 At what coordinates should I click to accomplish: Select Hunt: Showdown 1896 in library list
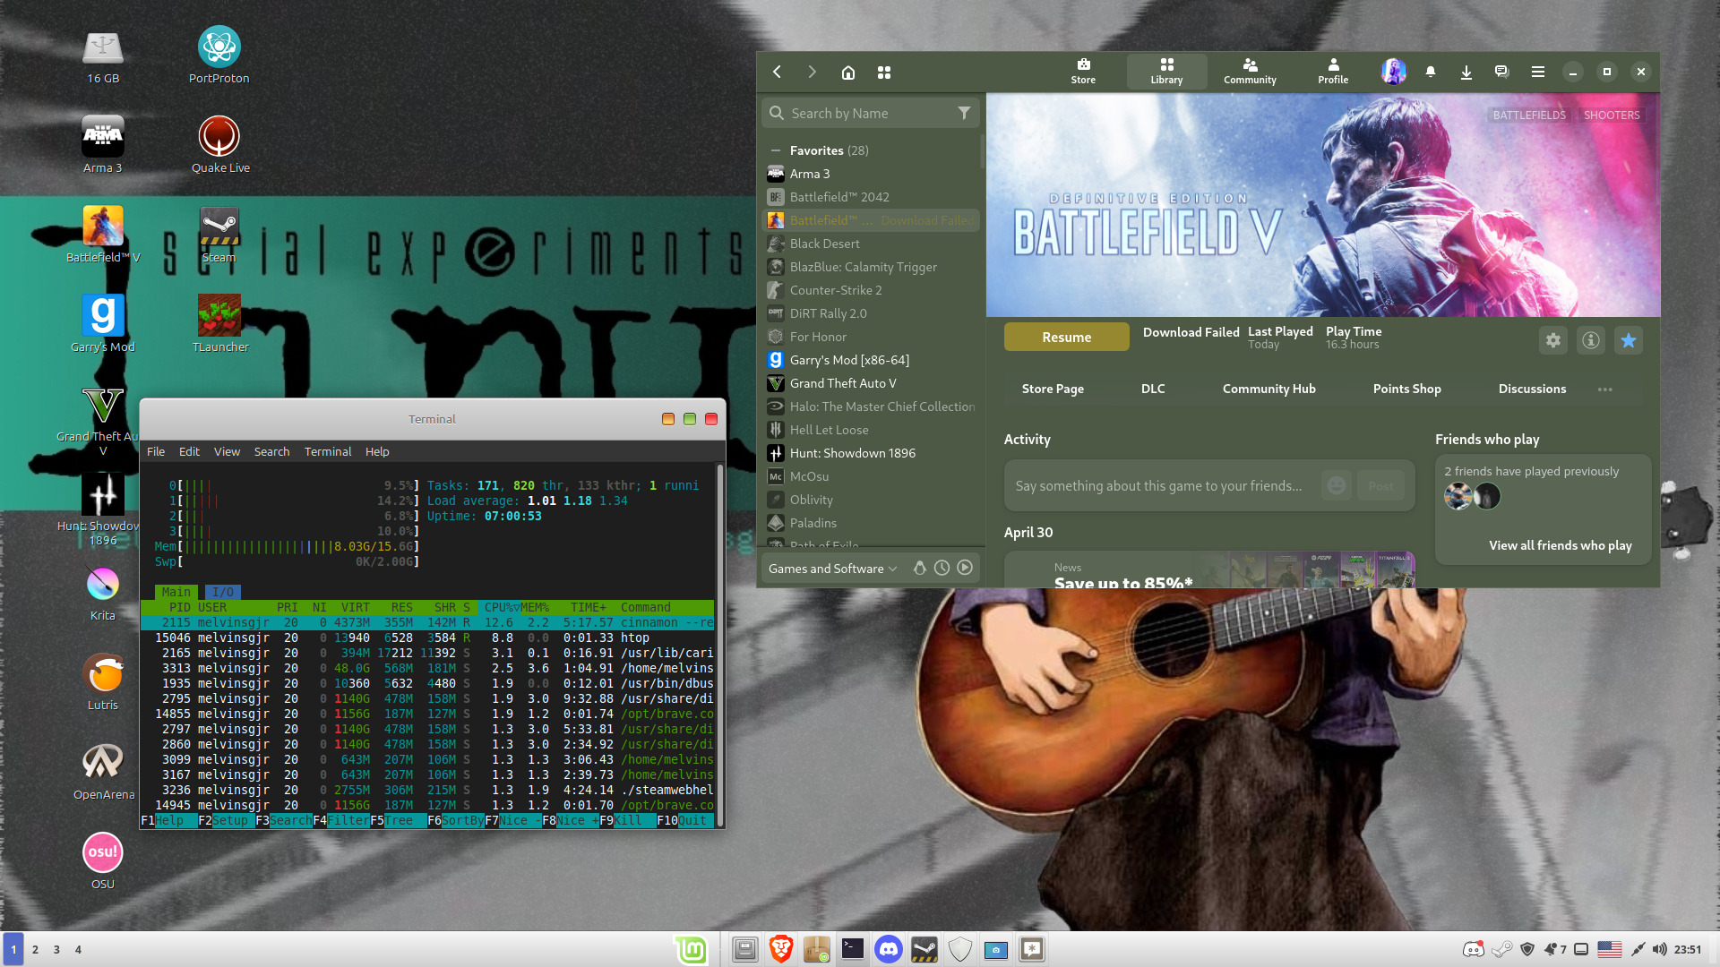click(x=852, y=453)
